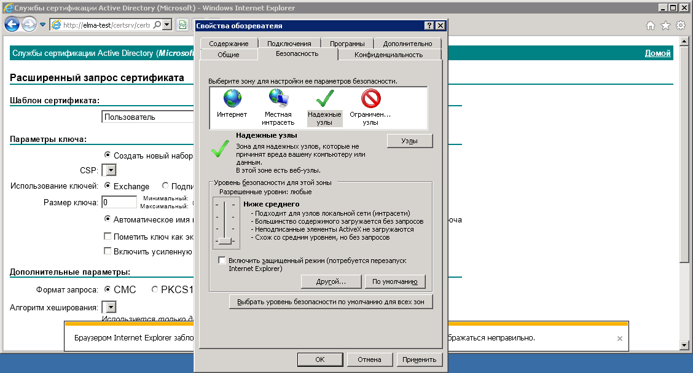Image resolution: width=693 pixels, height=373 pixels.
Task: Select the Надежные узлы green checkmark zone
Action: [x=324, y=99]
